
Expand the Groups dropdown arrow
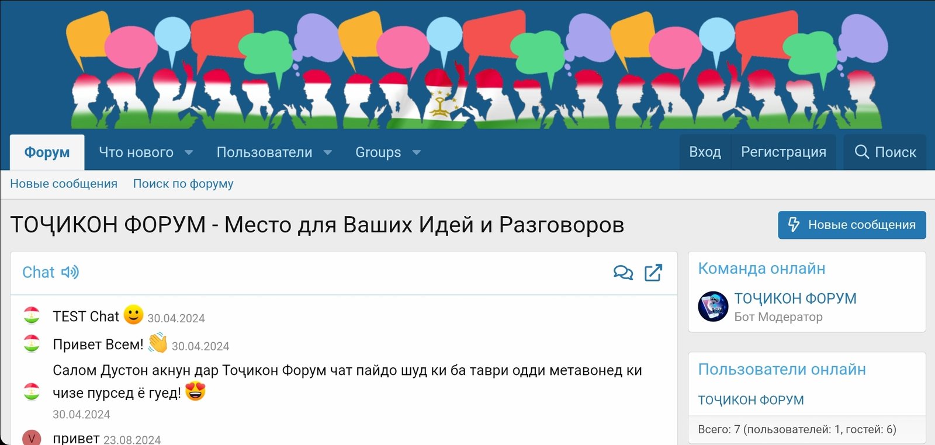417,152
